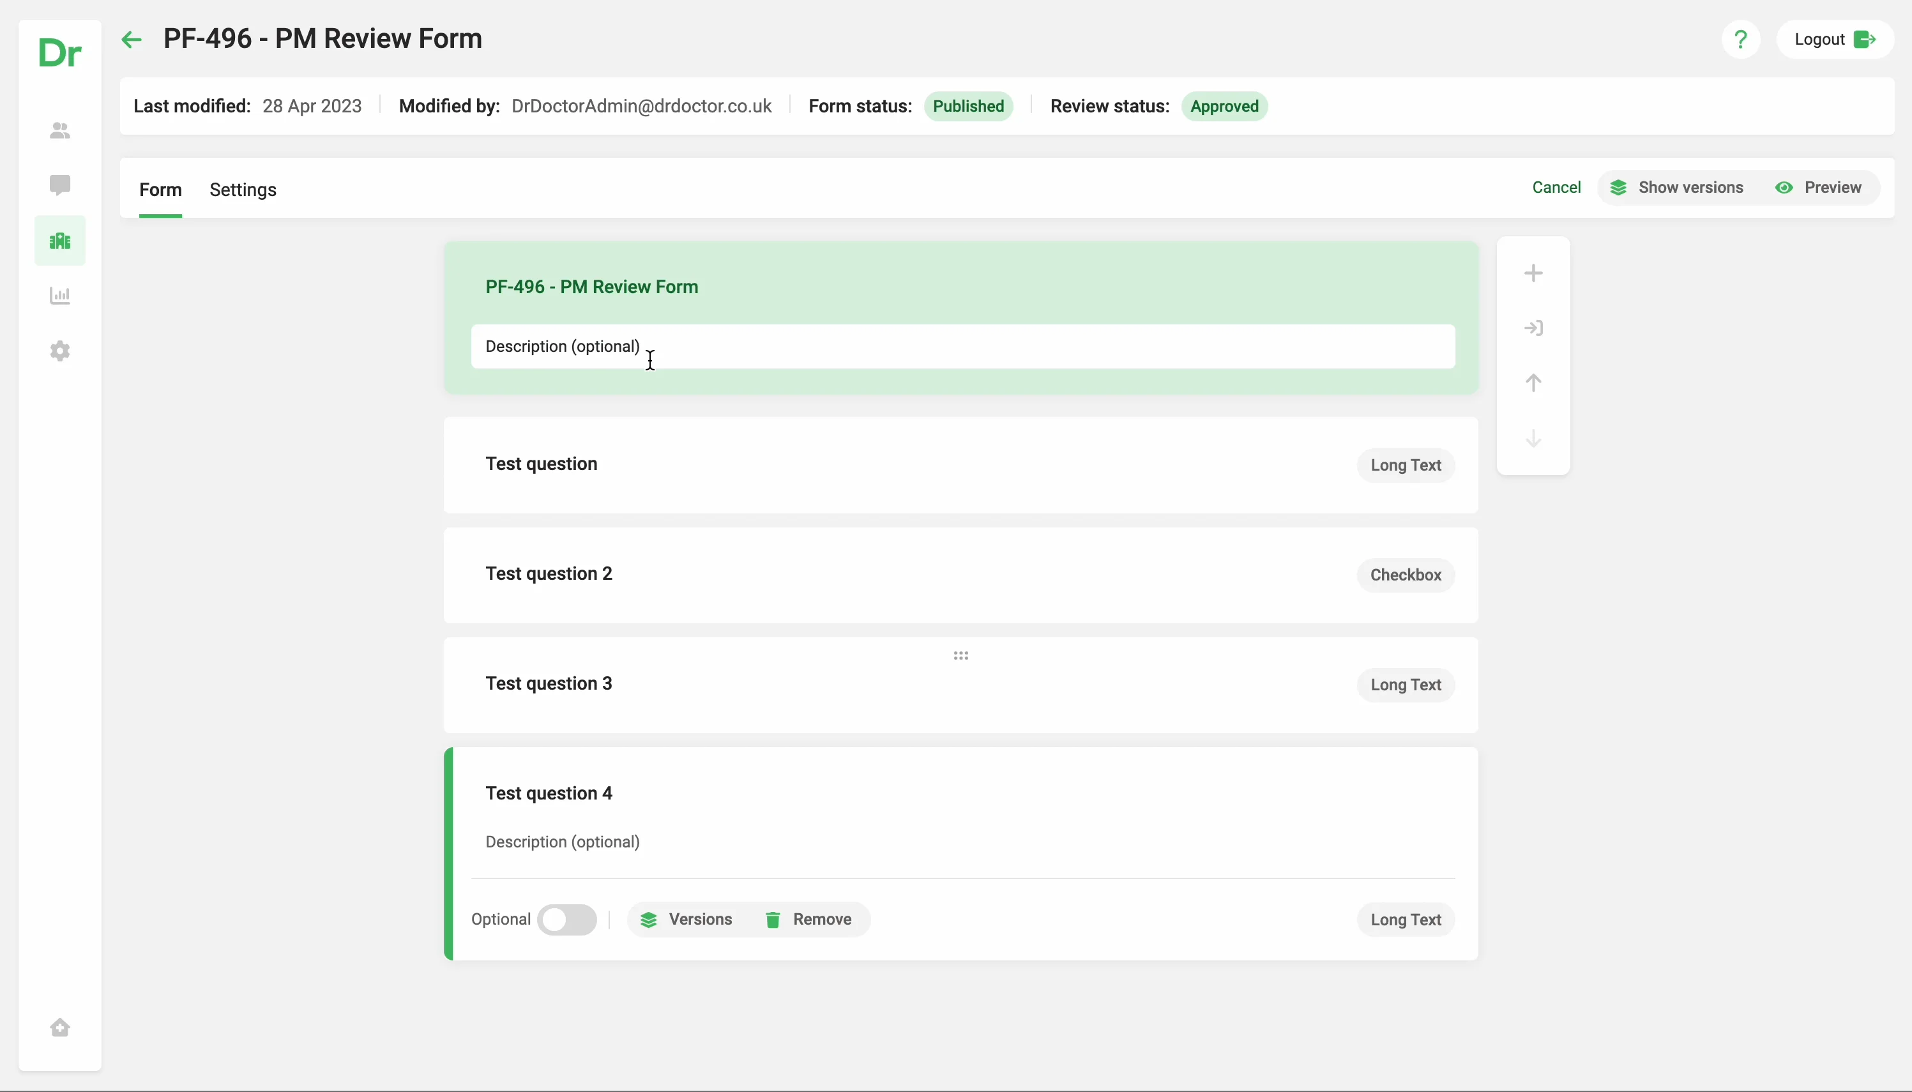The height and width of the screenshot is (1092, 1912).
Task: Open the messages chat bubble icon
Action: tap(60, 185)
